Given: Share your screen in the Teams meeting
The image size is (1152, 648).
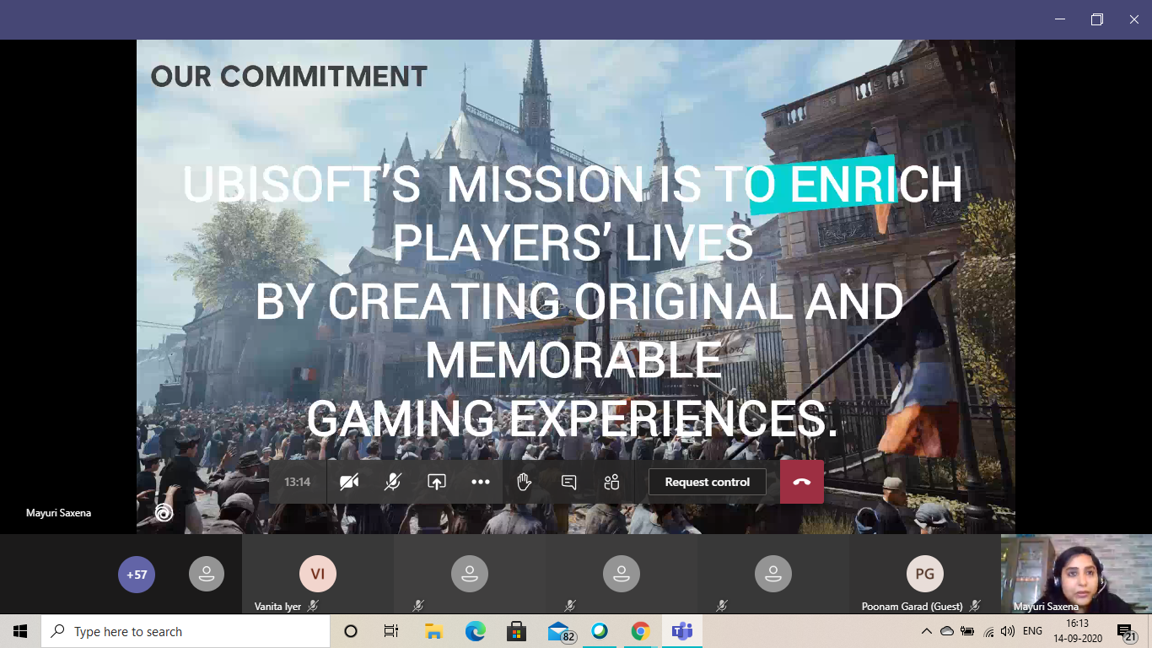Looking at the screenshot, I should pos(437,482).
